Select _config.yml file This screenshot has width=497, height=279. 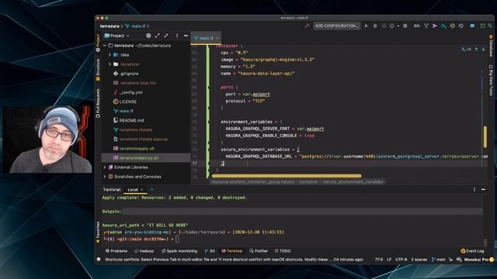tap(128, 92)
